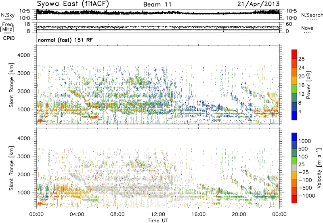Click the '28' tick on Power colorbar
This screenshot has height=223, width=323.
[x=301, y=59]
